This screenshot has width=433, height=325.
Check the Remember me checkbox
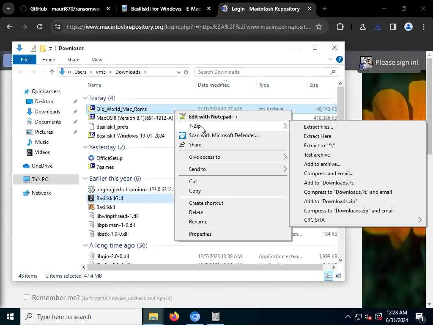point(26,297)
